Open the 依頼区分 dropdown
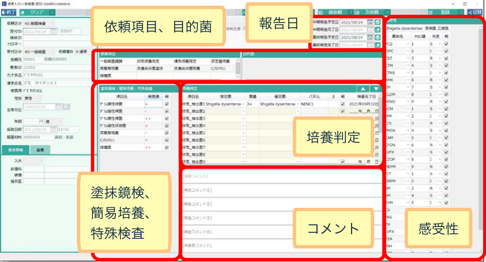The image size is (486, 262). 53,23
